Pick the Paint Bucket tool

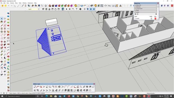(x=2, y=22)
